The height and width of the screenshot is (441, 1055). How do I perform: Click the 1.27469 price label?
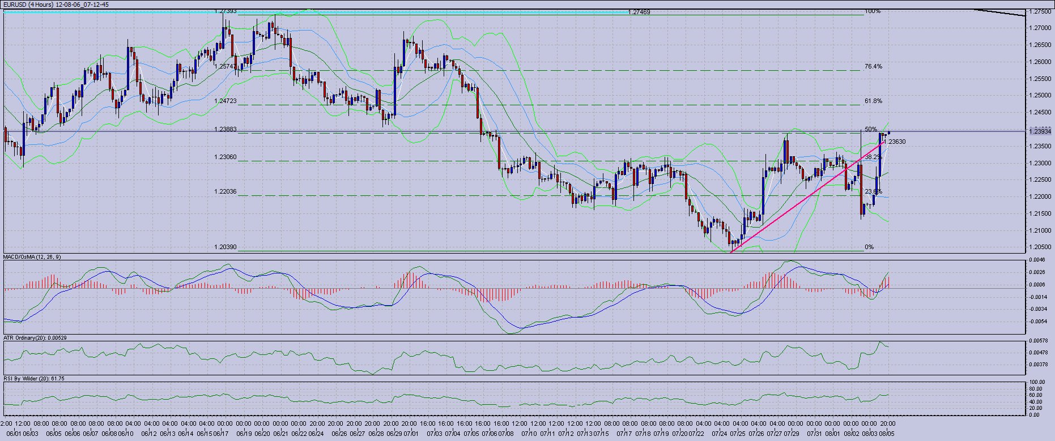click(642, 11)
